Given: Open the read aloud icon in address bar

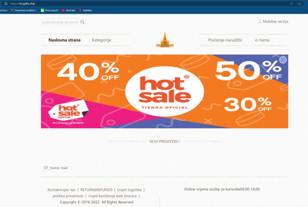Looking at the screenshot, I should [x=291, y=3].
